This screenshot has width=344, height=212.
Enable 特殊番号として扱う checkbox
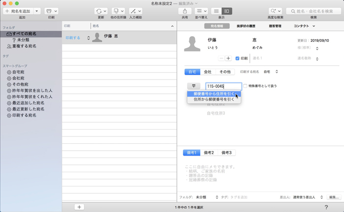tap(245, 86)
